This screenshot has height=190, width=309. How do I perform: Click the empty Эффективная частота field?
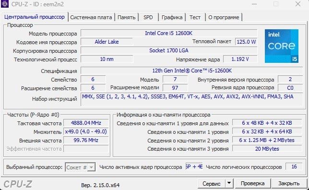tap(86, 149)
